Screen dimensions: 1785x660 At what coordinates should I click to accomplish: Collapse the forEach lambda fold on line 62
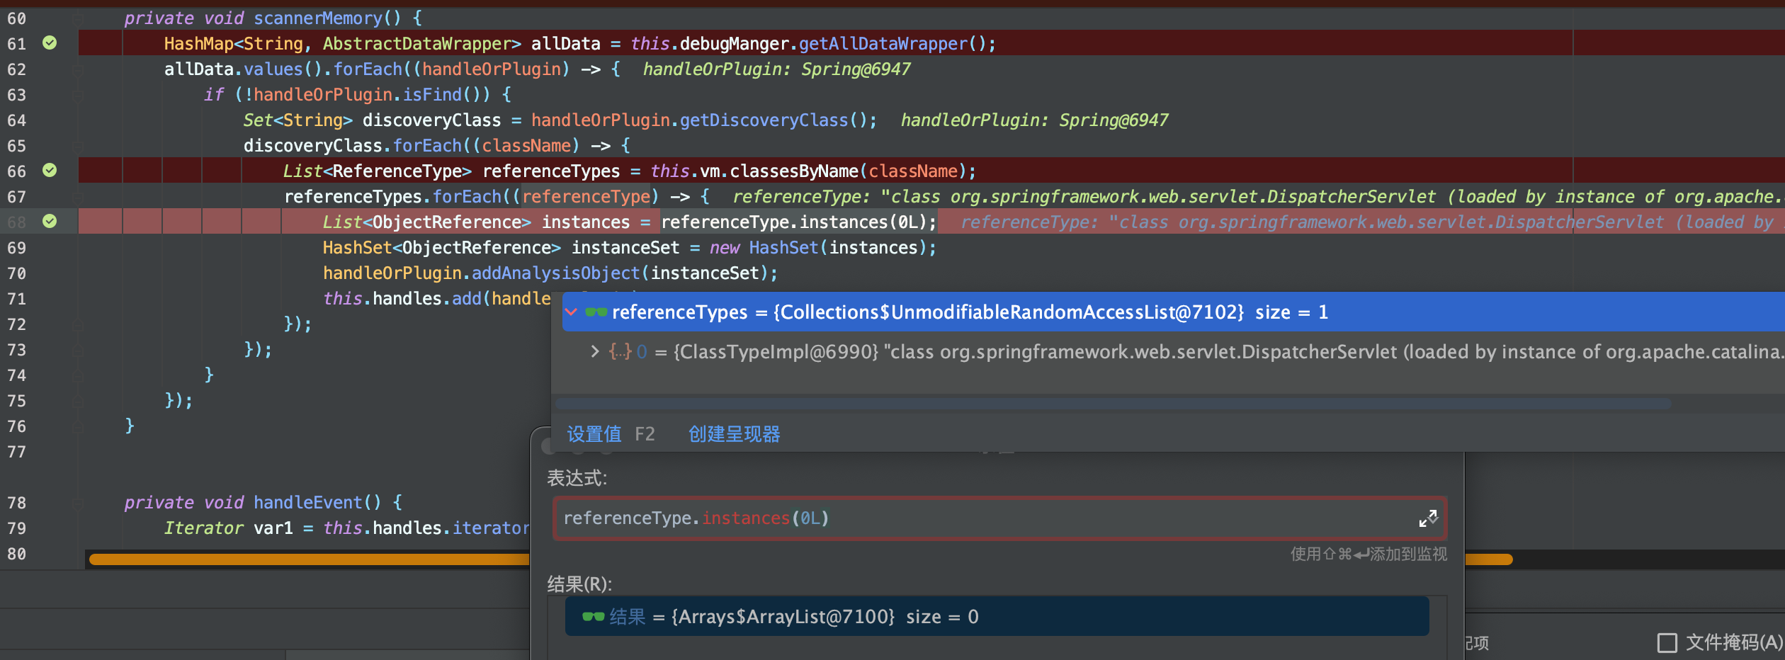pyautogui.click(x=78, y=69)
